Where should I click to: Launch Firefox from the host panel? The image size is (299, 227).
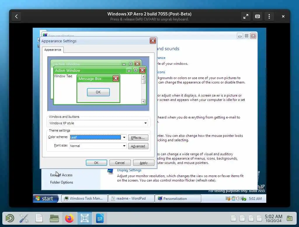[69, 218]
